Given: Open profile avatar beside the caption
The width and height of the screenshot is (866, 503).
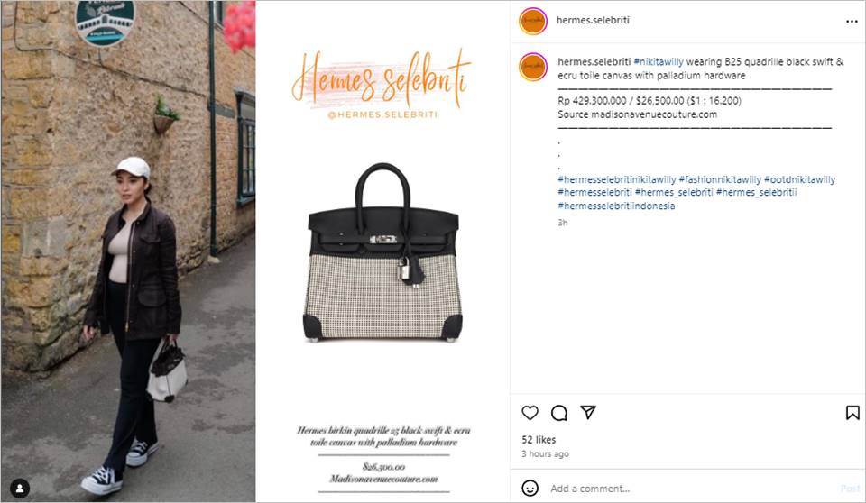Looking at the screenshot, I should tap(532, 67).
